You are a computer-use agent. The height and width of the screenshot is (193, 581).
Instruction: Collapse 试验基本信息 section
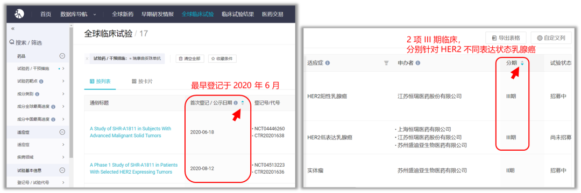tap(62, 170)
